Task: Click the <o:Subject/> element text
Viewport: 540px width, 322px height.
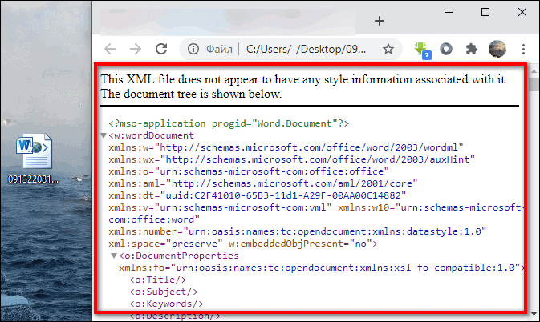Action: point(164,292)
